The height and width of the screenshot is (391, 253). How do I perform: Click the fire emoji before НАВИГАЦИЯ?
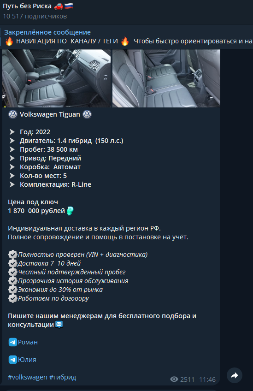click(x=9, y=41)
